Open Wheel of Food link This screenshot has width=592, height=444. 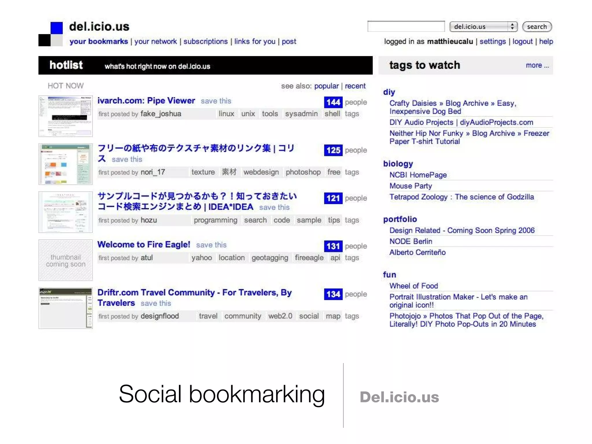pyautogui.click(x=414, y=286)
